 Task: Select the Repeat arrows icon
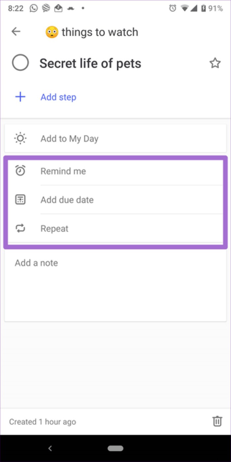(20, 228)
